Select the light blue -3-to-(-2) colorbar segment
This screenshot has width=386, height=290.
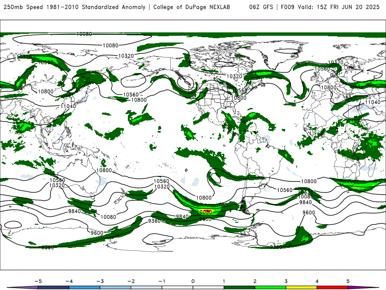pos(115,288)
